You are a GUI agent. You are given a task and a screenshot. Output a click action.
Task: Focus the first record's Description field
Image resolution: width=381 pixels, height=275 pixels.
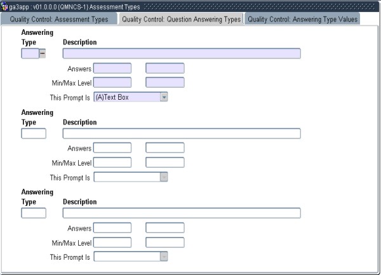click(x=181, y=54)
